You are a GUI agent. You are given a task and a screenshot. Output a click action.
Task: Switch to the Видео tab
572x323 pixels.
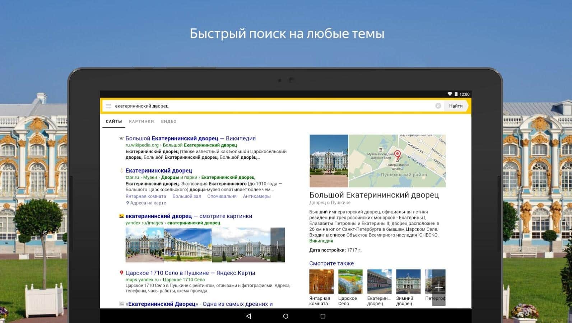pos(169,122)
